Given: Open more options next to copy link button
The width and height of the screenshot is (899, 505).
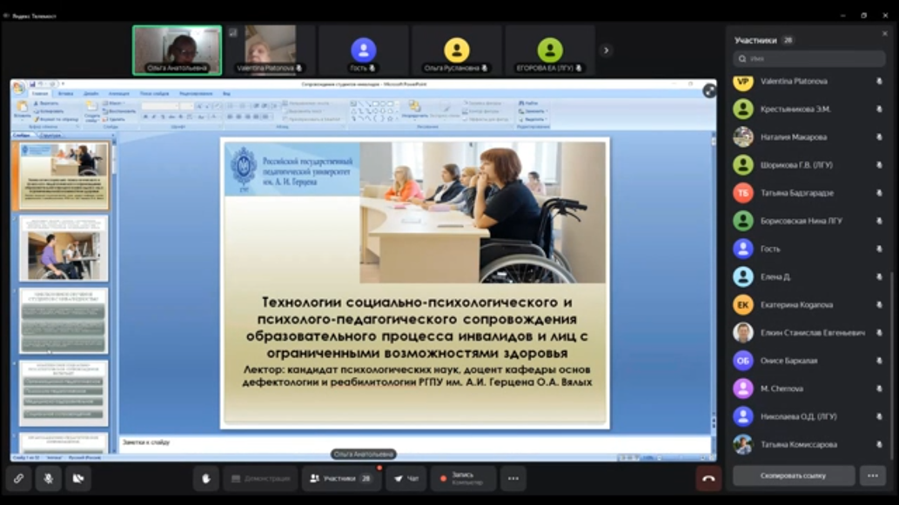Looking at the screenshot, I should [873, 475].
